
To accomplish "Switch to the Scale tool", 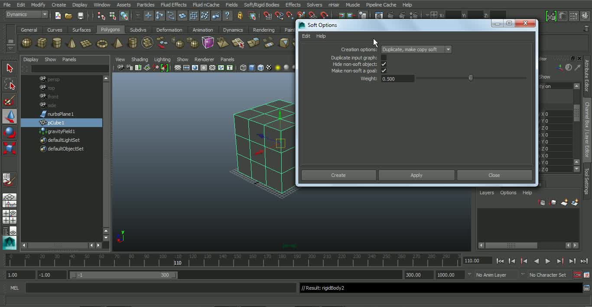I will pyautogui.click(x=10, y=148).
